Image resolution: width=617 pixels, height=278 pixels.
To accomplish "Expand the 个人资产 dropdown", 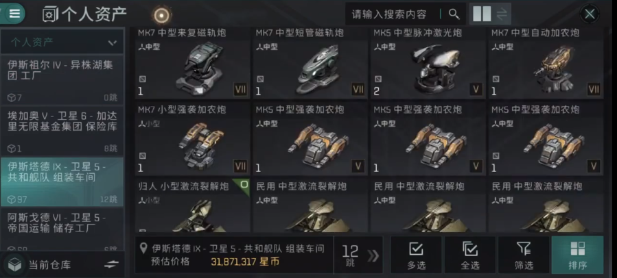I will pyautogui.click(x=62, y=42).
